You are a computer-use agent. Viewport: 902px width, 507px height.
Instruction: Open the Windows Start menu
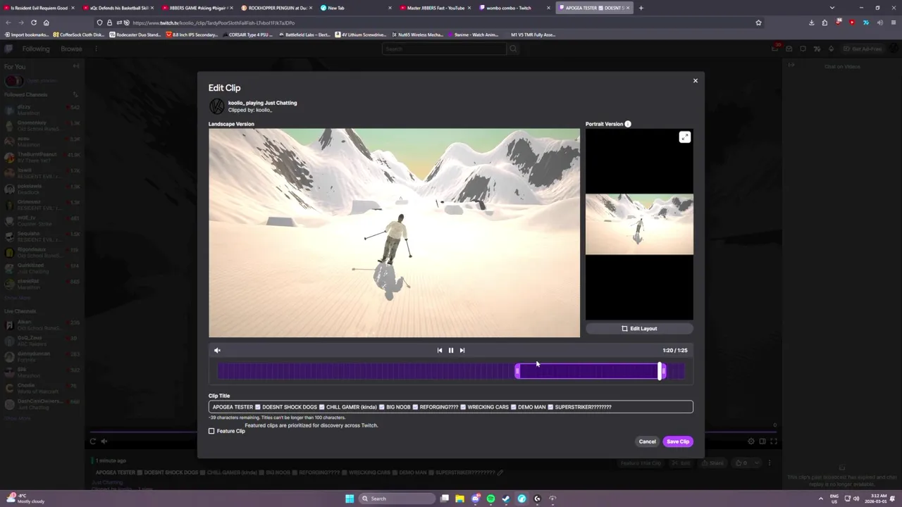(x=350, y=499)
